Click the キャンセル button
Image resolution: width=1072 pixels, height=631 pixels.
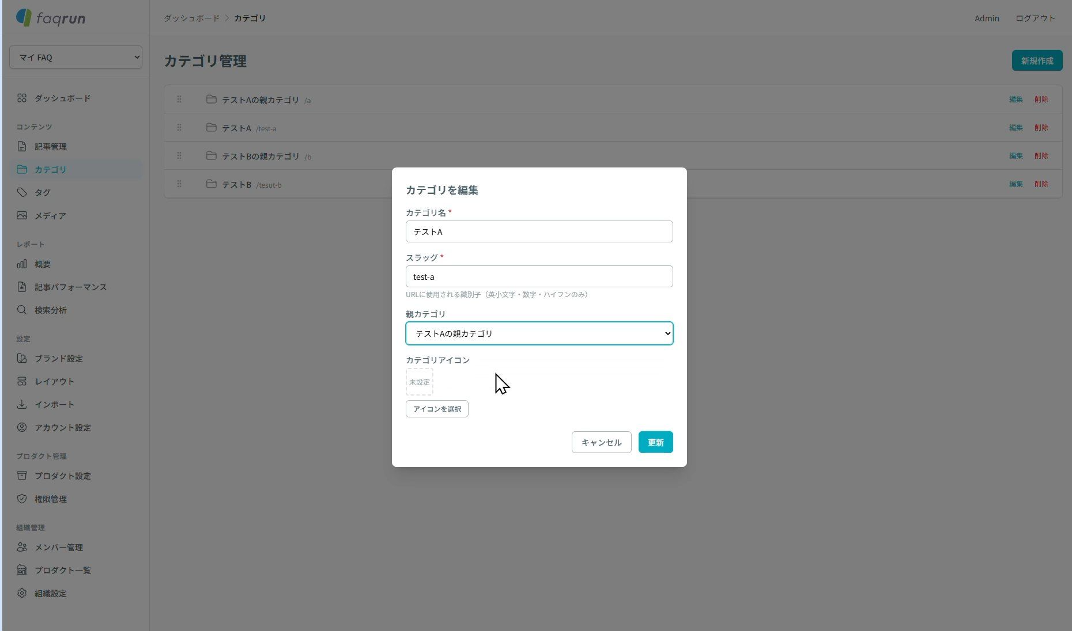tap(602, 442)
